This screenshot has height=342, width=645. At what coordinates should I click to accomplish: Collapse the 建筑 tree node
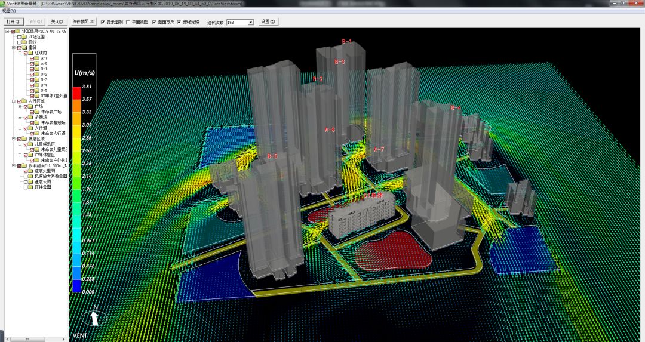click(14, 47)
